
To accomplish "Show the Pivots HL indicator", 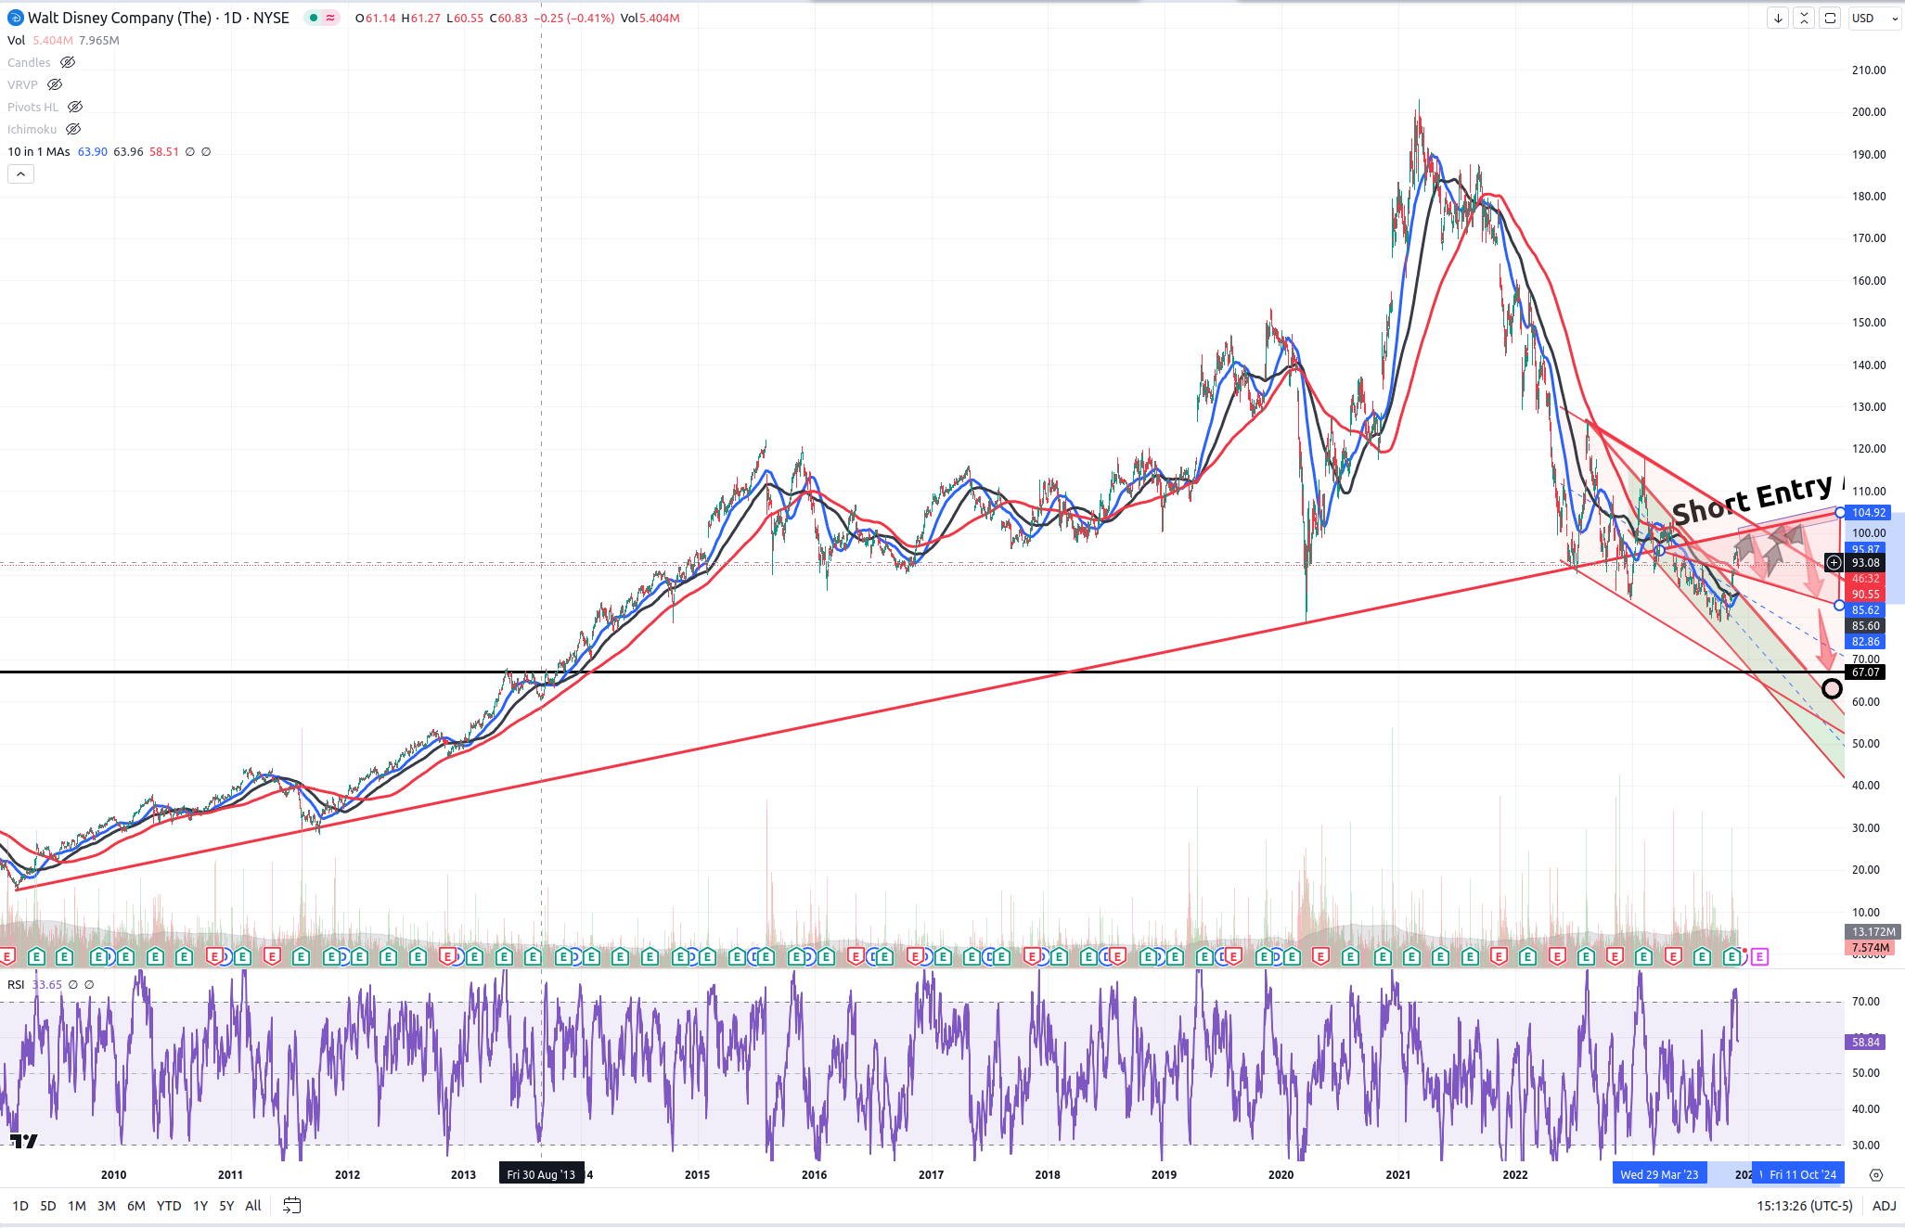I will click(75, 107).
